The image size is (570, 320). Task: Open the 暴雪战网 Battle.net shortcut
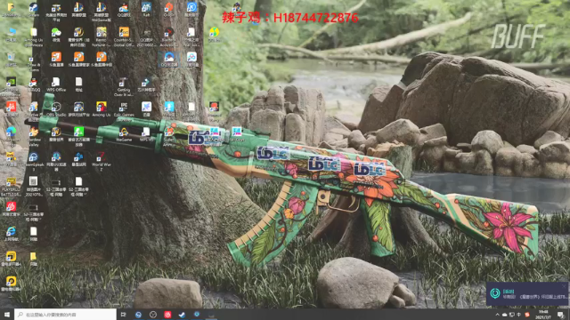coord(78,158)
